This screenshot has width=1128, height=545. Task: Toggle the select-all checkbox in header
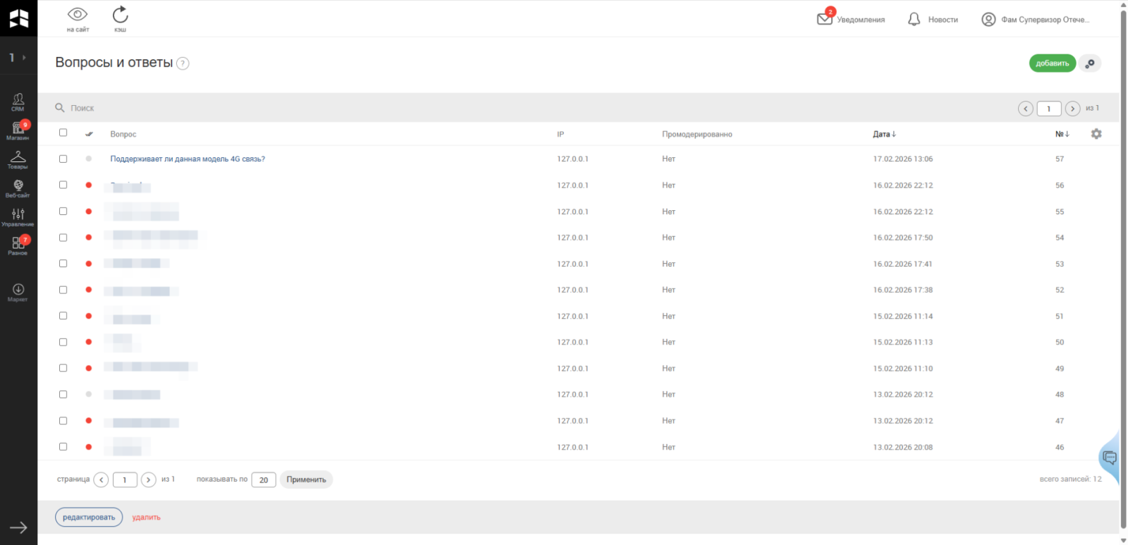pyautogui.click(x=63, y=133)
